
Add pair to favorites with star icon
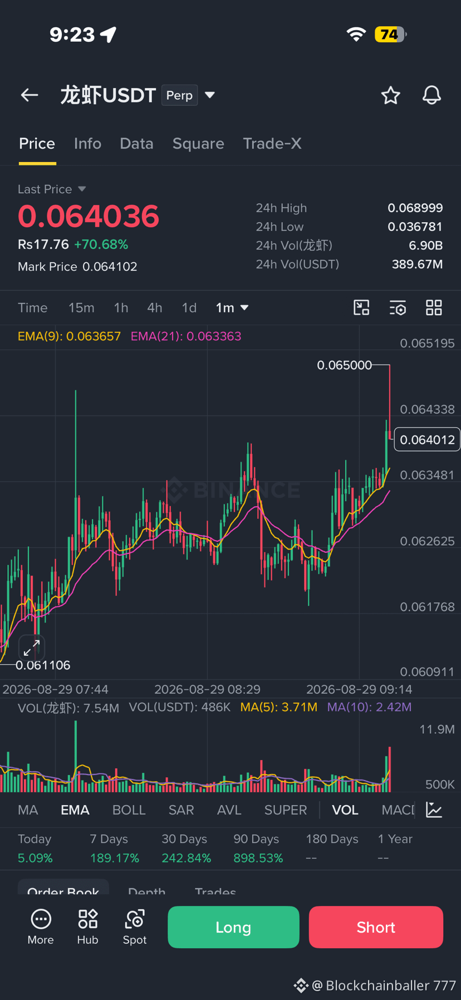(x=391, y=95)
